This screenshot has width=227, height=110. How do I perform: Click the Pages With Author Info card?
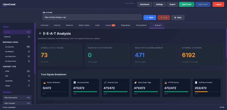click(x=107, y=55)
